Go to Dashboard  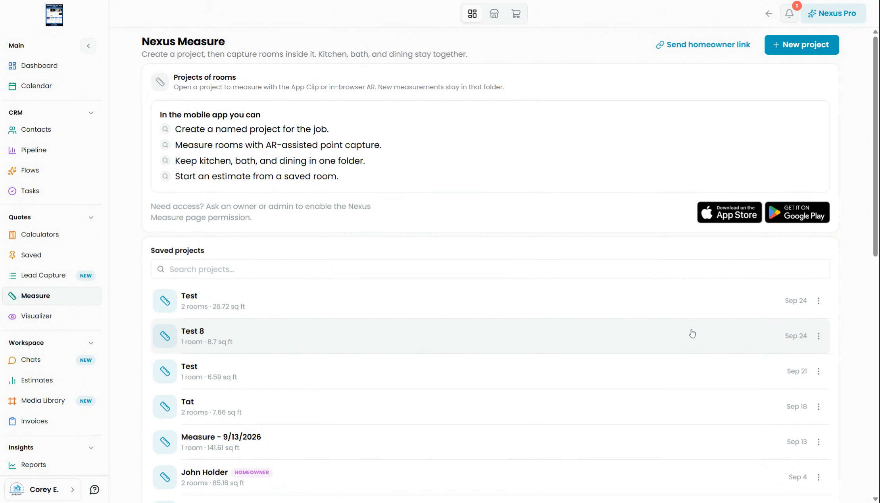pos(52,65)
